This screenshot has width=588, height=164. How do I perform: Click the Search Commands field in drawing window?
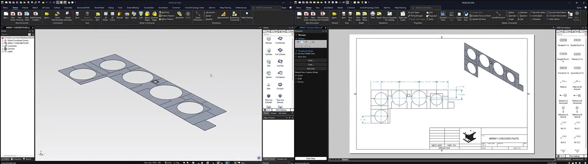coord(426,8)
